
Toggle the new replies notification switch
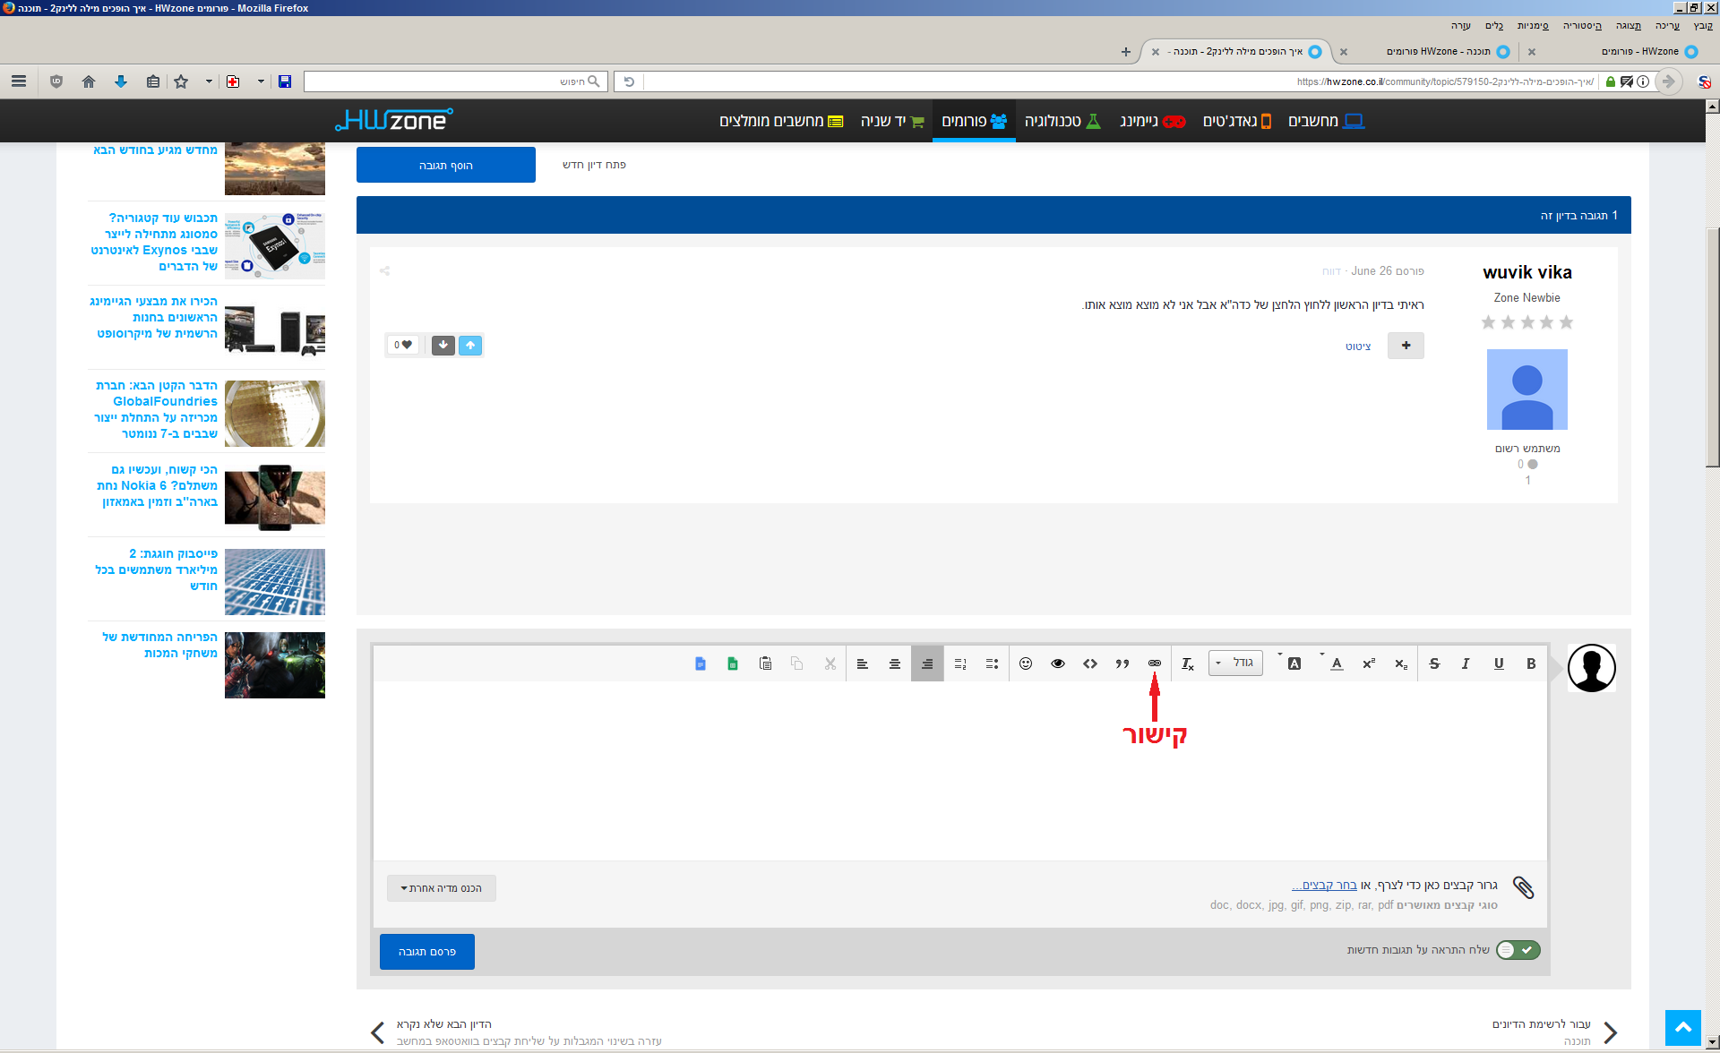tap(1518, 950)
